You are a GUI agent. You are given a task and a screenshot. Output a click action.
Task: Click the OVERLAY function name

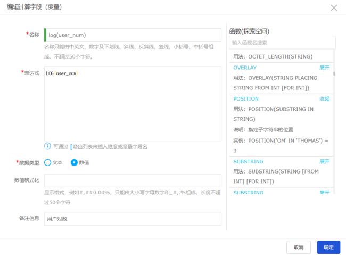click(x=245, y=68)
